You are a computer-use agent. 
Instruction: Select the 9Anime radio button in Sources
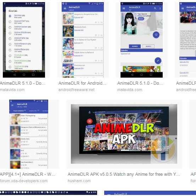10,16
